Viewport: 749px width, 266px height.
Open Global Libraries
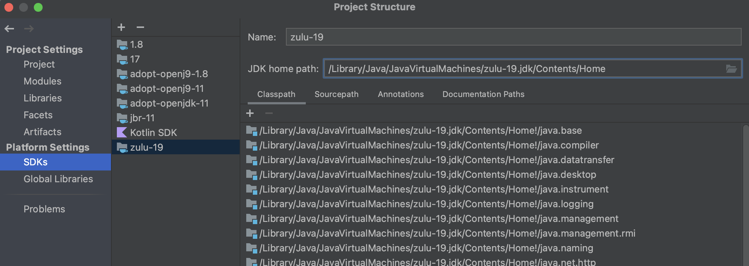point(58,179)
